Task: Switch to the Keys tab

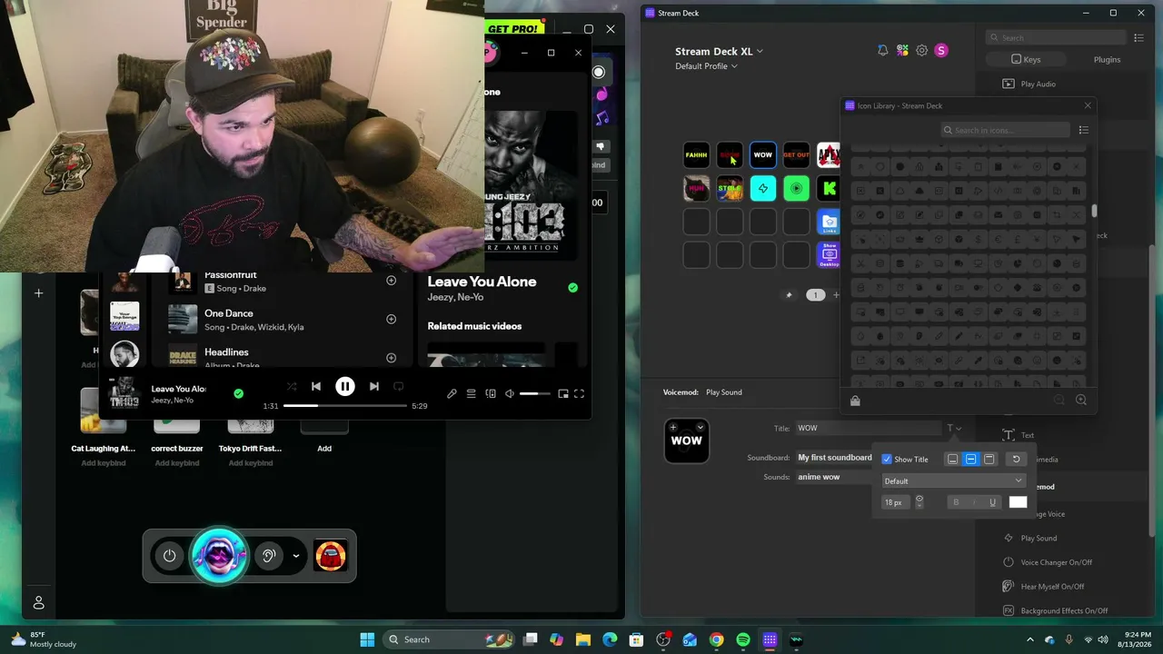Action: tap(1027, 60)
